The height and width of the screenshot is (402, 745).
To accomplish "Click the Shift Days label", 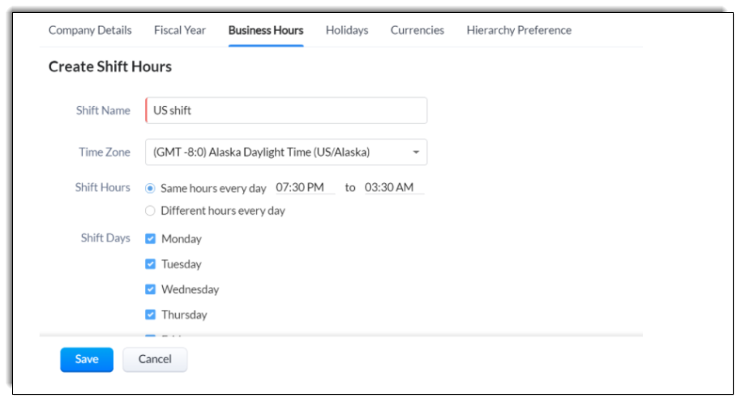I will (105, 237).
